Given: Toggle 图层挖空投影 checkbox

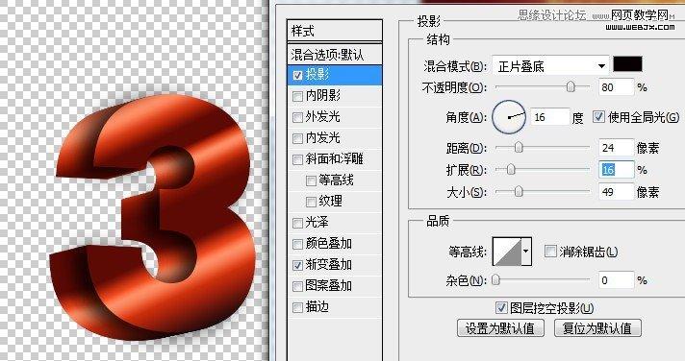Looking at the screenshot, I should [x=501, y=307].
